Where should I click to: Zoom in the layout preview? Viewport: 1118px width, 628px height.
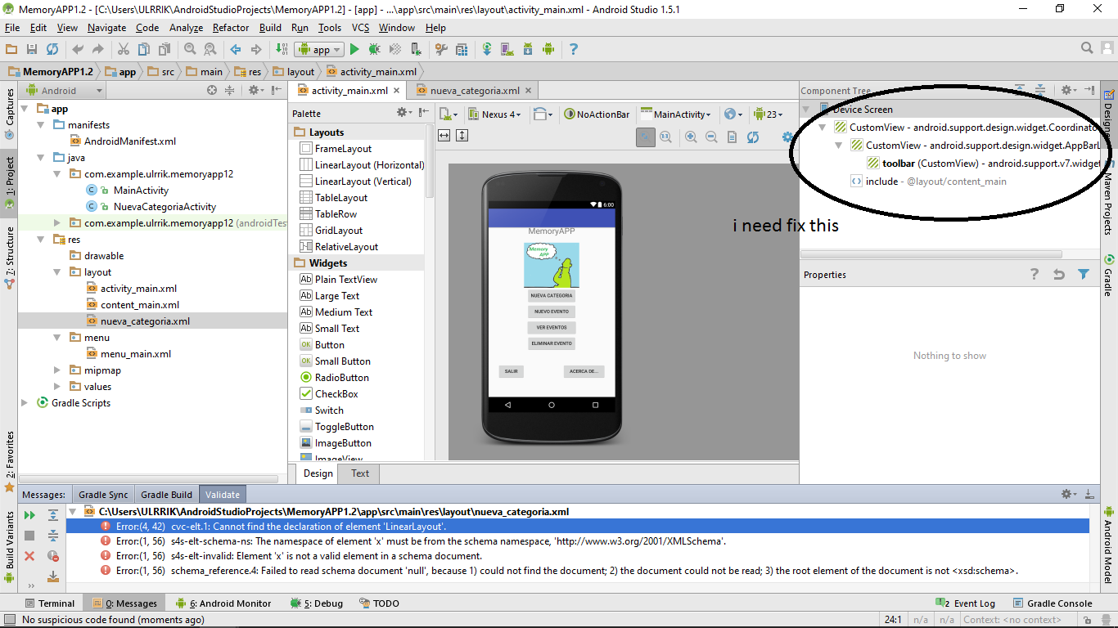692,137
